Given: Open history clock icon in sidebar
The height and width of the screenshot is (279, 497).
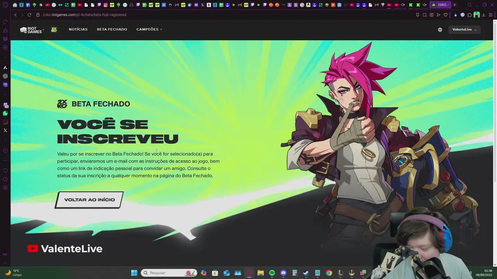Looking at the screenshot, I should point(5,179).
